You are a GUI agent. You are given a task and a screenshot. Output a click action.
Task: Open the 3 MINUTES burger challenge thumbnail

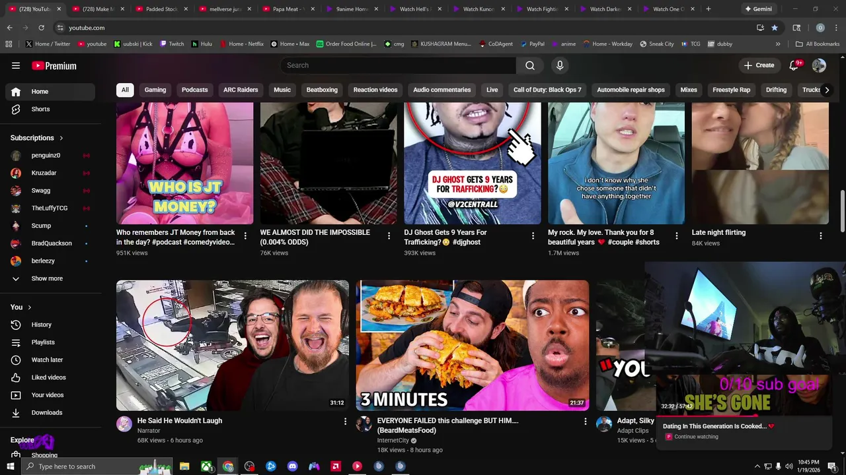pyautogui.click(x=472, y=346)
